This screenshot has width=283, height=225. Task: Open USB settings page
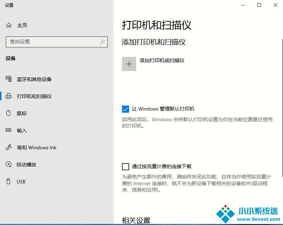pos(21,182)
